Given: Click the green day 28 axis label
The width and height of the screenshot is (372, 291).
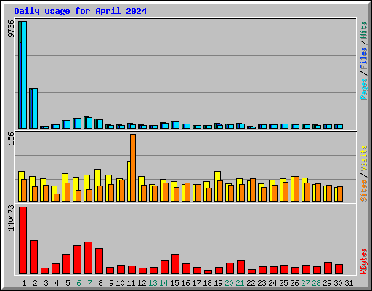Looking at the screenshot, I should point(316,283).
